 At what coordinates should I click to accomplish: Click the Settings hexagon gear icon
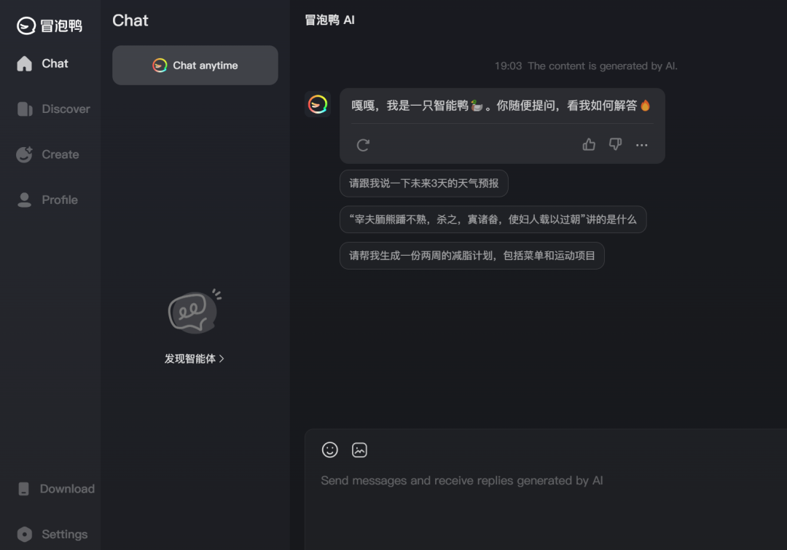click(x=24, y=535)
